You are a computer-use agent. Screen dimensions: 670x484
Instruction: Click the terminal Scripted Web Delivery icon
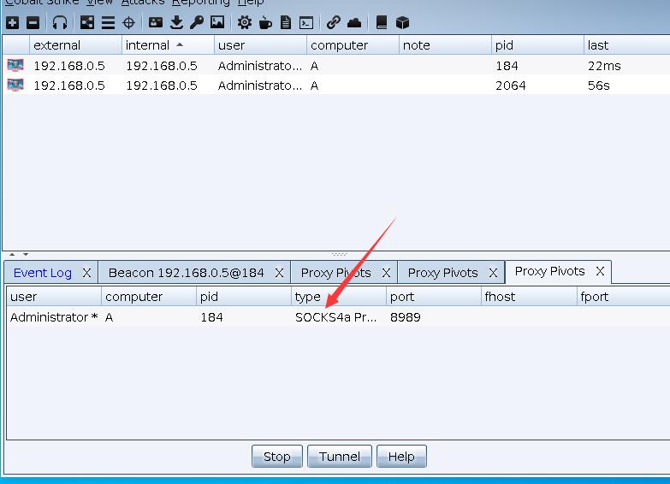pyautogui.click(x=306, y=22)
